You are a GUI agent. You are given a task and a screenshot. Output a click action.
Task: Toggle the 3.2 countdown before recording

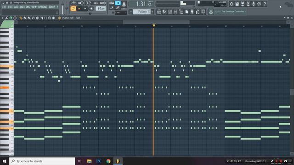tap(88, 3)
